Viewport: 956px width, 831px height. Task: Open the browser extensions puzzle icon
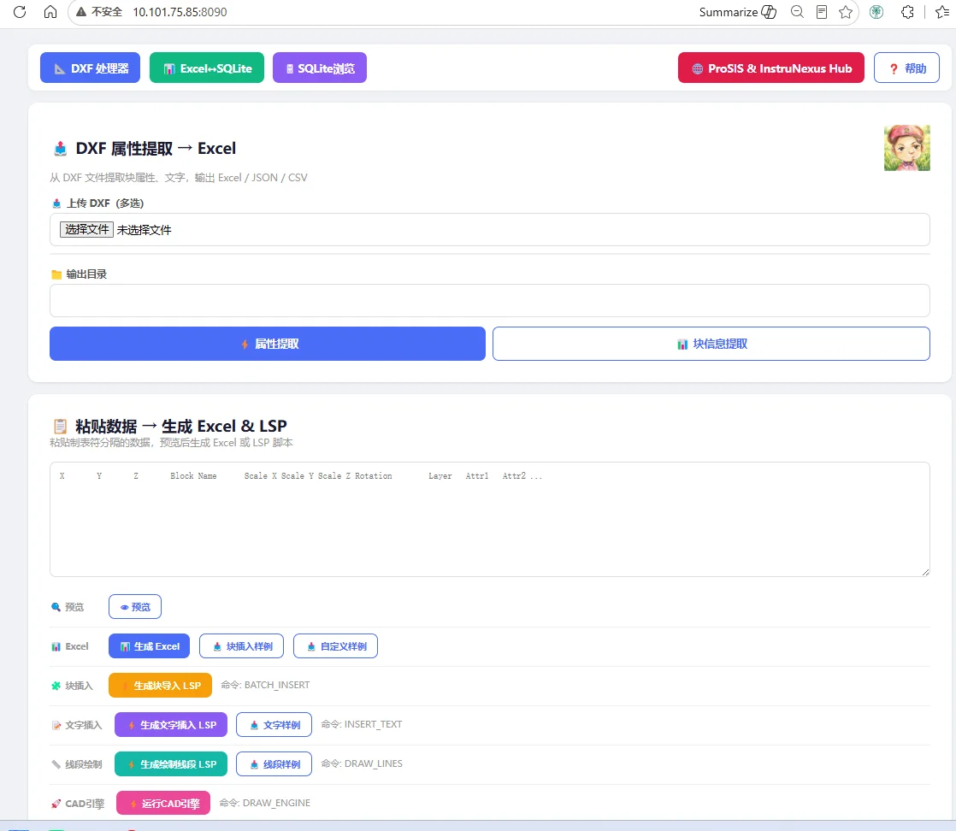pos(907,12)
